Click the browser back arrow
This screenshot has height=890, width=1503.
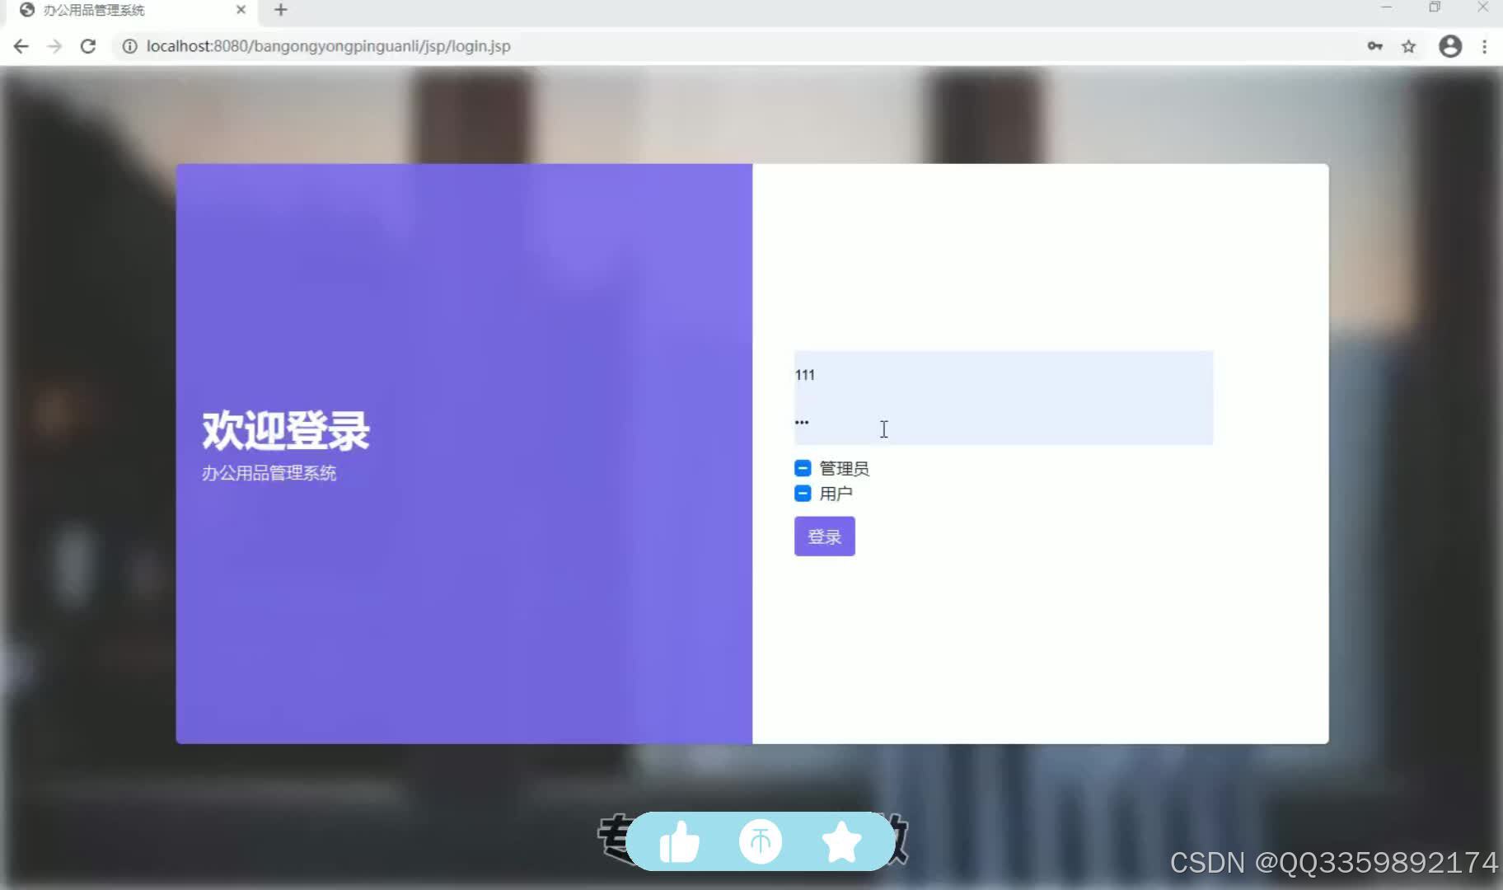[21, 46]
